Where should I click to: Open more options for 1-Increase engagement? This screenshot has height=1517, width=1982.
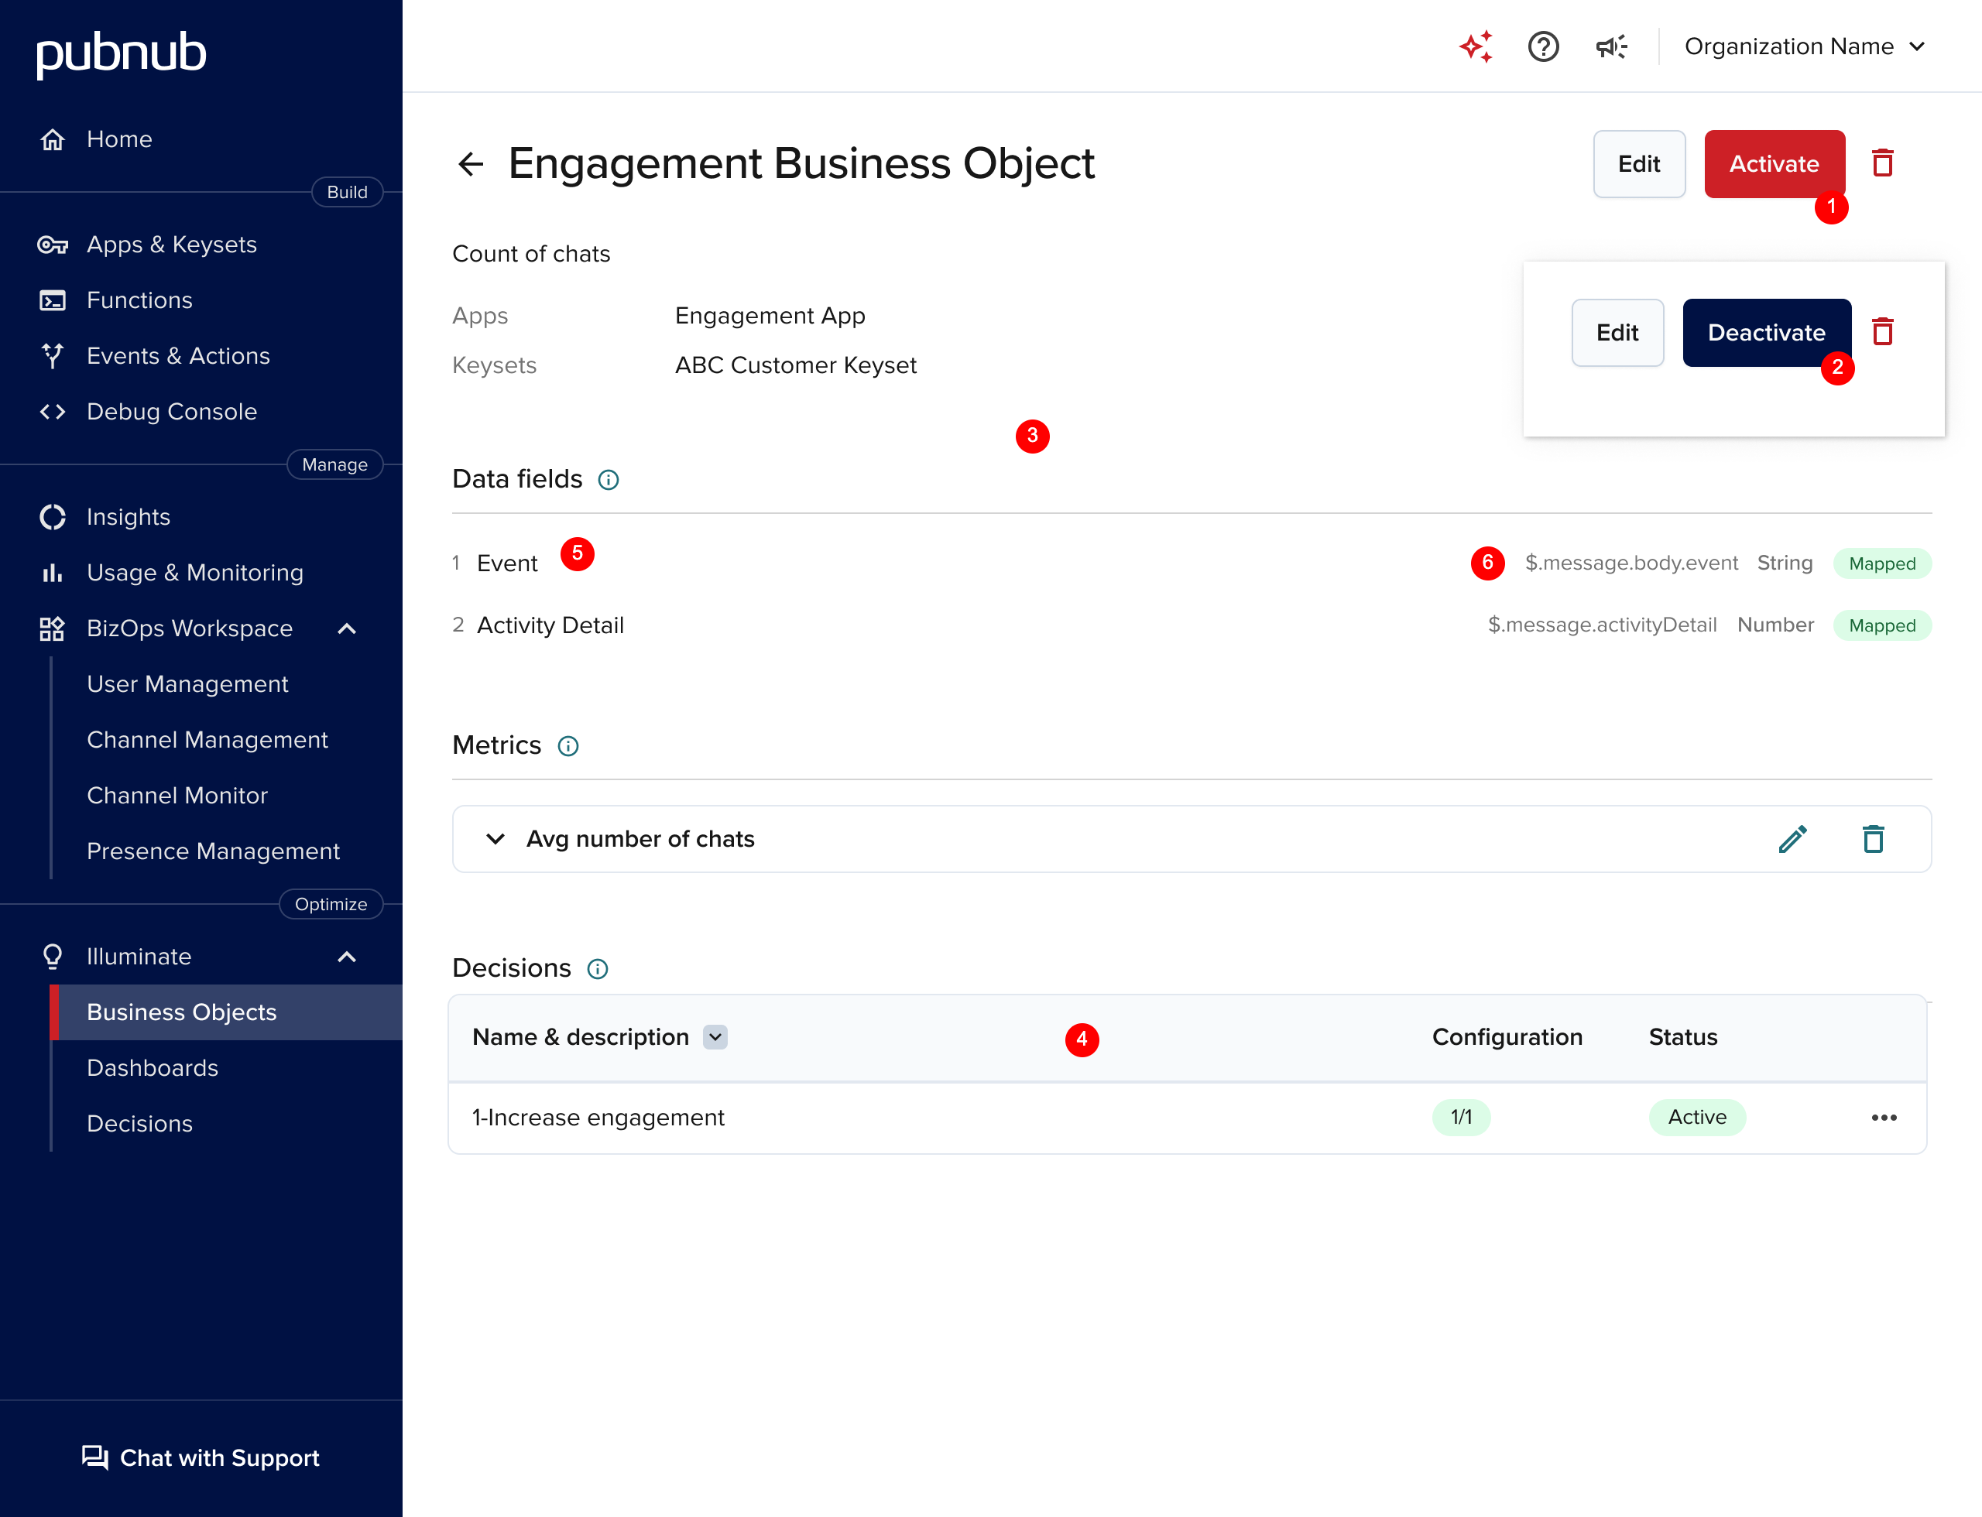[x=1884, y=1118]
